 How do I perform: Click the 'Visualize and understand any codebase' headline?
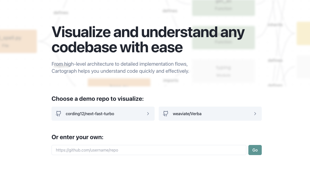pos(148,39)
